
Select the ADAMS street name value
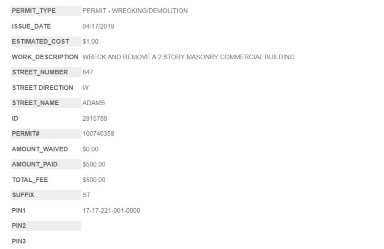pyautogui.click(x=93, y=103)
